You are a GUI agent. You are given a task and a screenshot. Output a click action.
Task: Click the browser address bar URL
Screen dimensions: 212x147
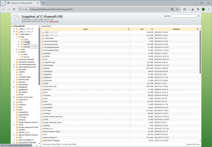pos(51,9)
